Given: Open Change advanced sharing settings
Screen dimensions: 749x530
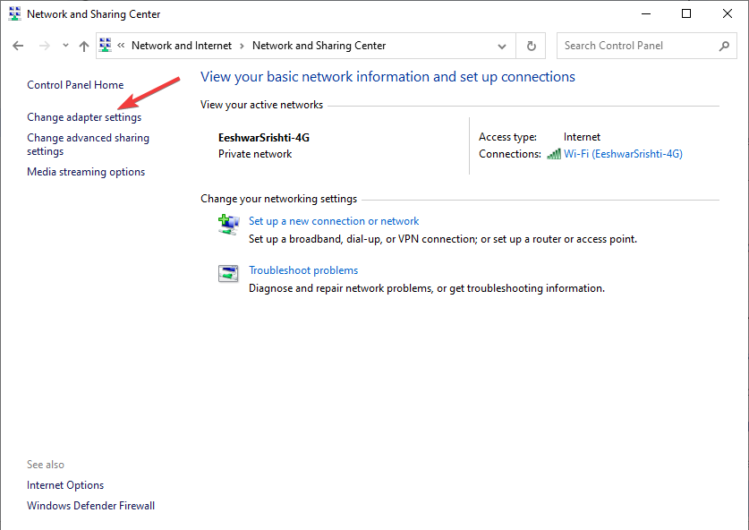Looking at the screenshot, I should [88, 144].
